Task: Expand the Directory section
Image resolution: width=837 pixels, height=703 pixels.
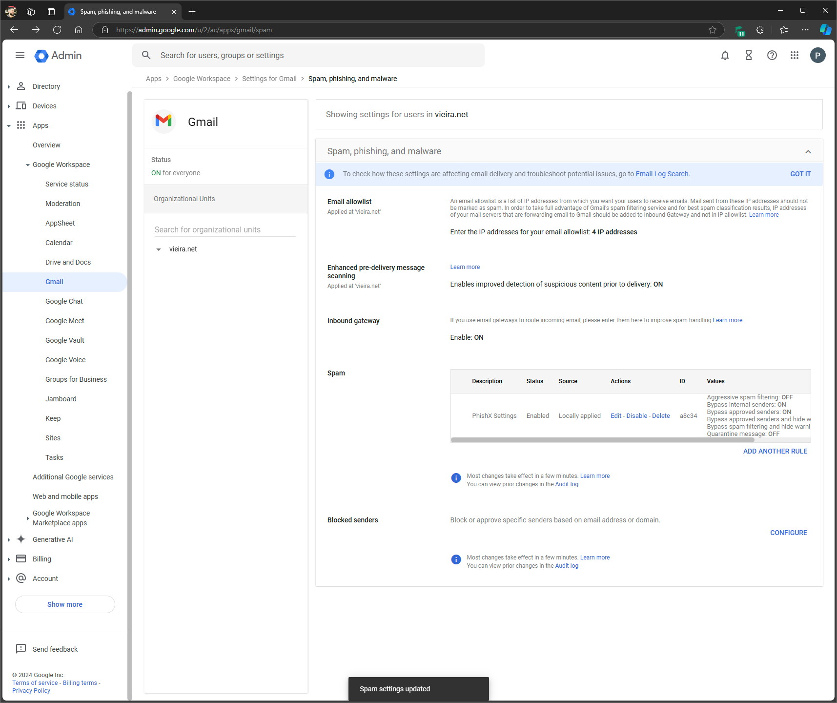Action: click(x=9, y=86)
